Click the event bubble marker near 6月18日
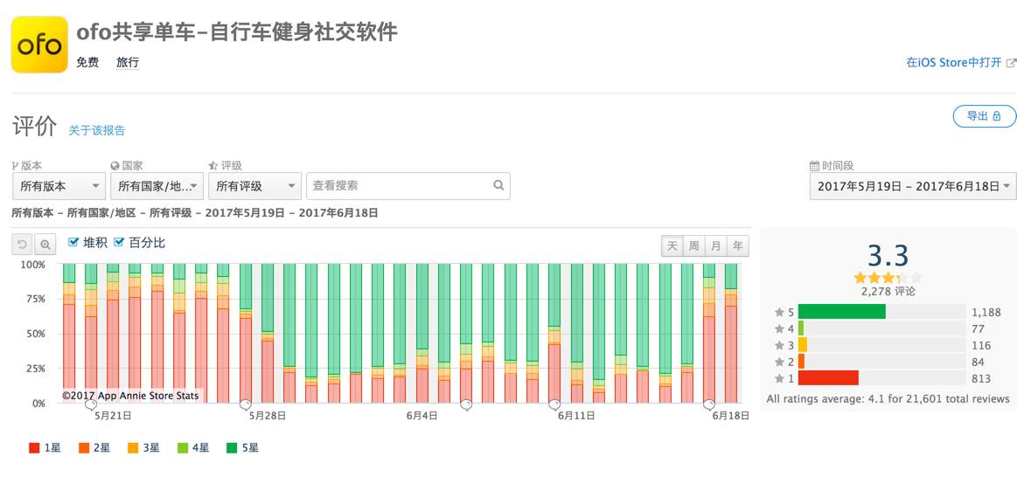Image resolution: width=1017 pixels, height=477 pixels. click(x=709, y=404)
